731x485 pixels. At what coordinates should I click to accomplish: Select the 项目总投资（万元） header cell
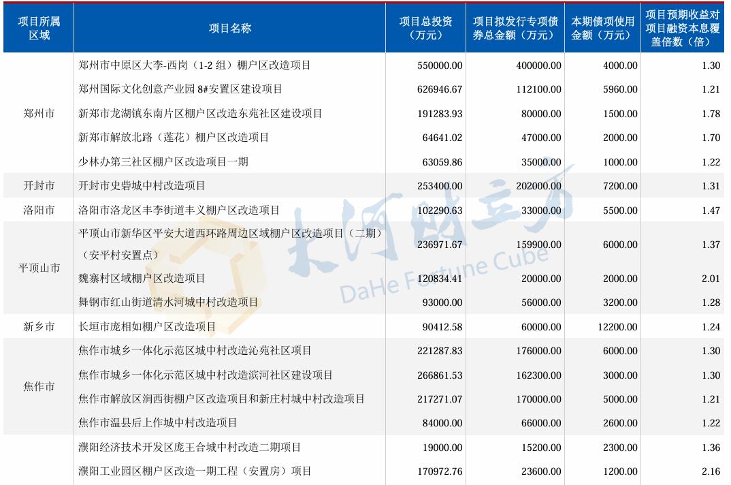425,29
